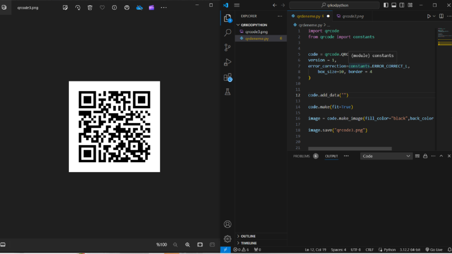Screen dimensions: 452x254
Task: Open Manage settings gear in VS Code
Action: coord(227,239)
